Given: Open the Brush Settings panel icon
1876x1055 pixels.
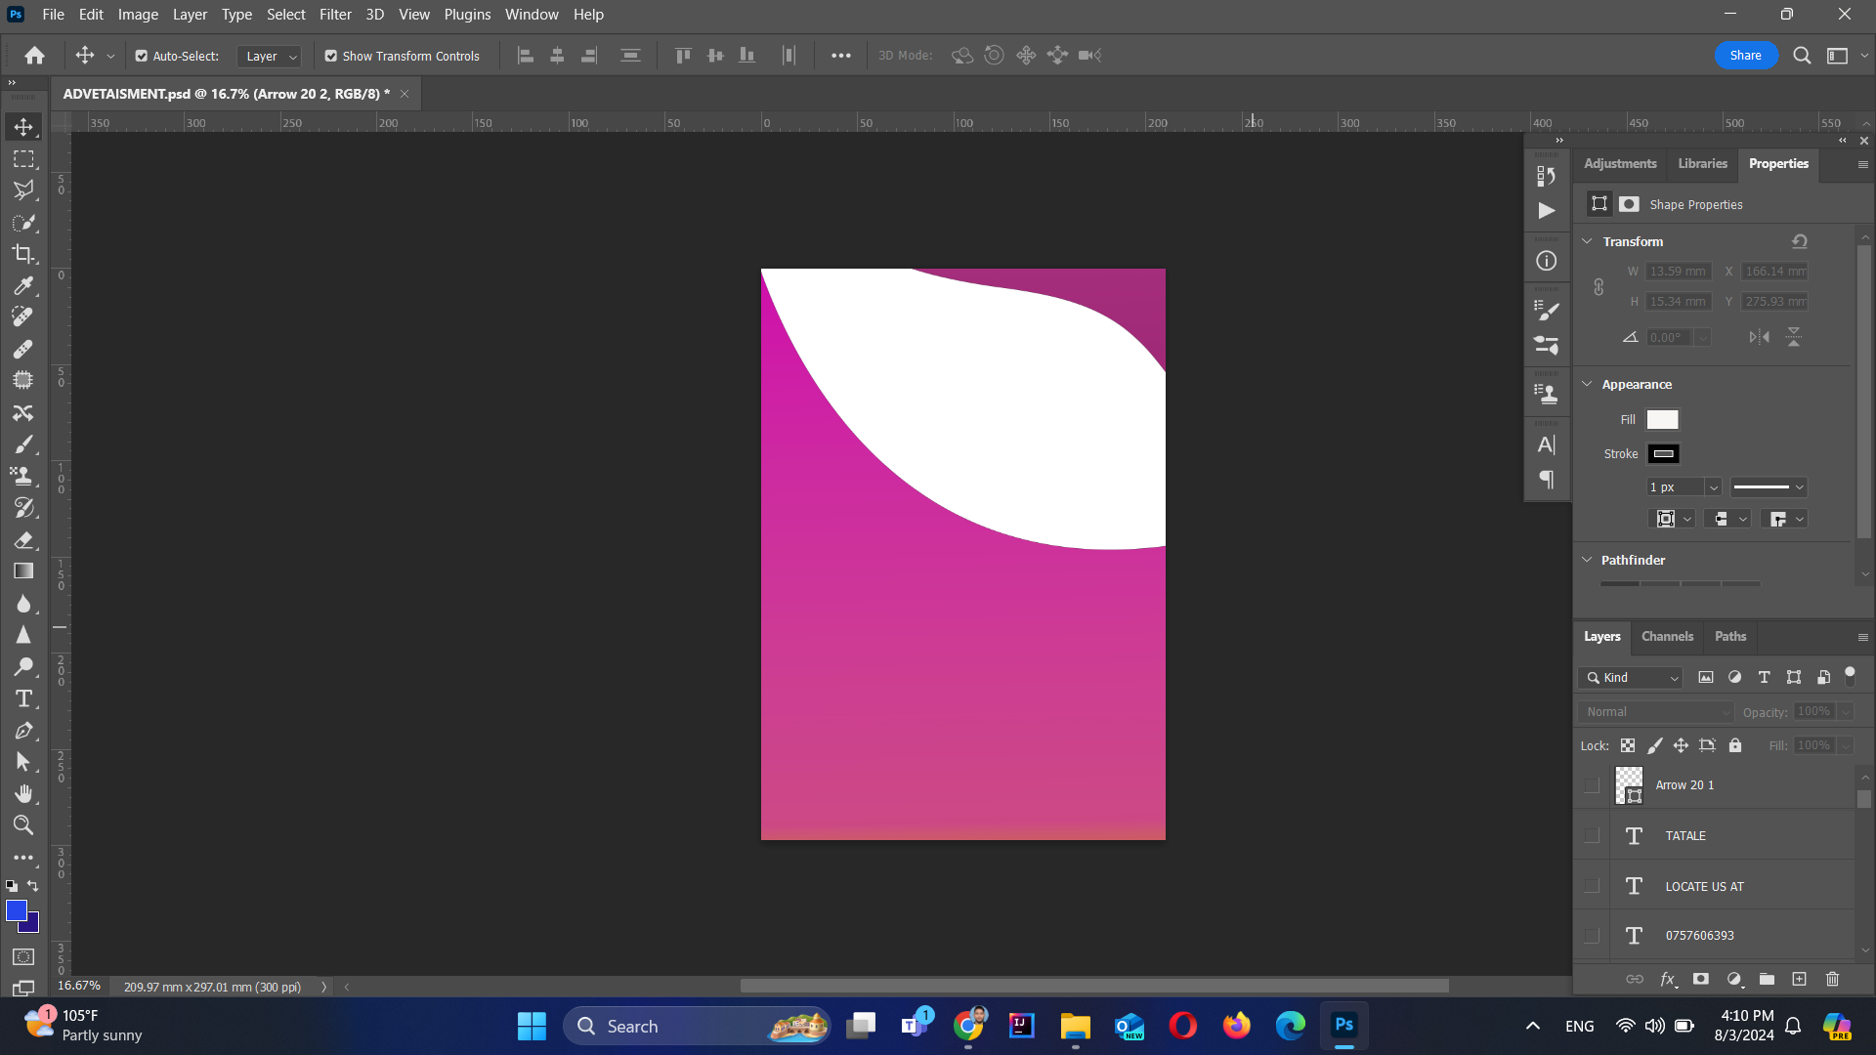Looking at the screenshot, I should 1547,311.
